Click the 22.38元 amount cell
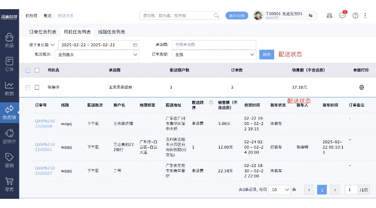This screenshot has height=208, width=376. 225,171
